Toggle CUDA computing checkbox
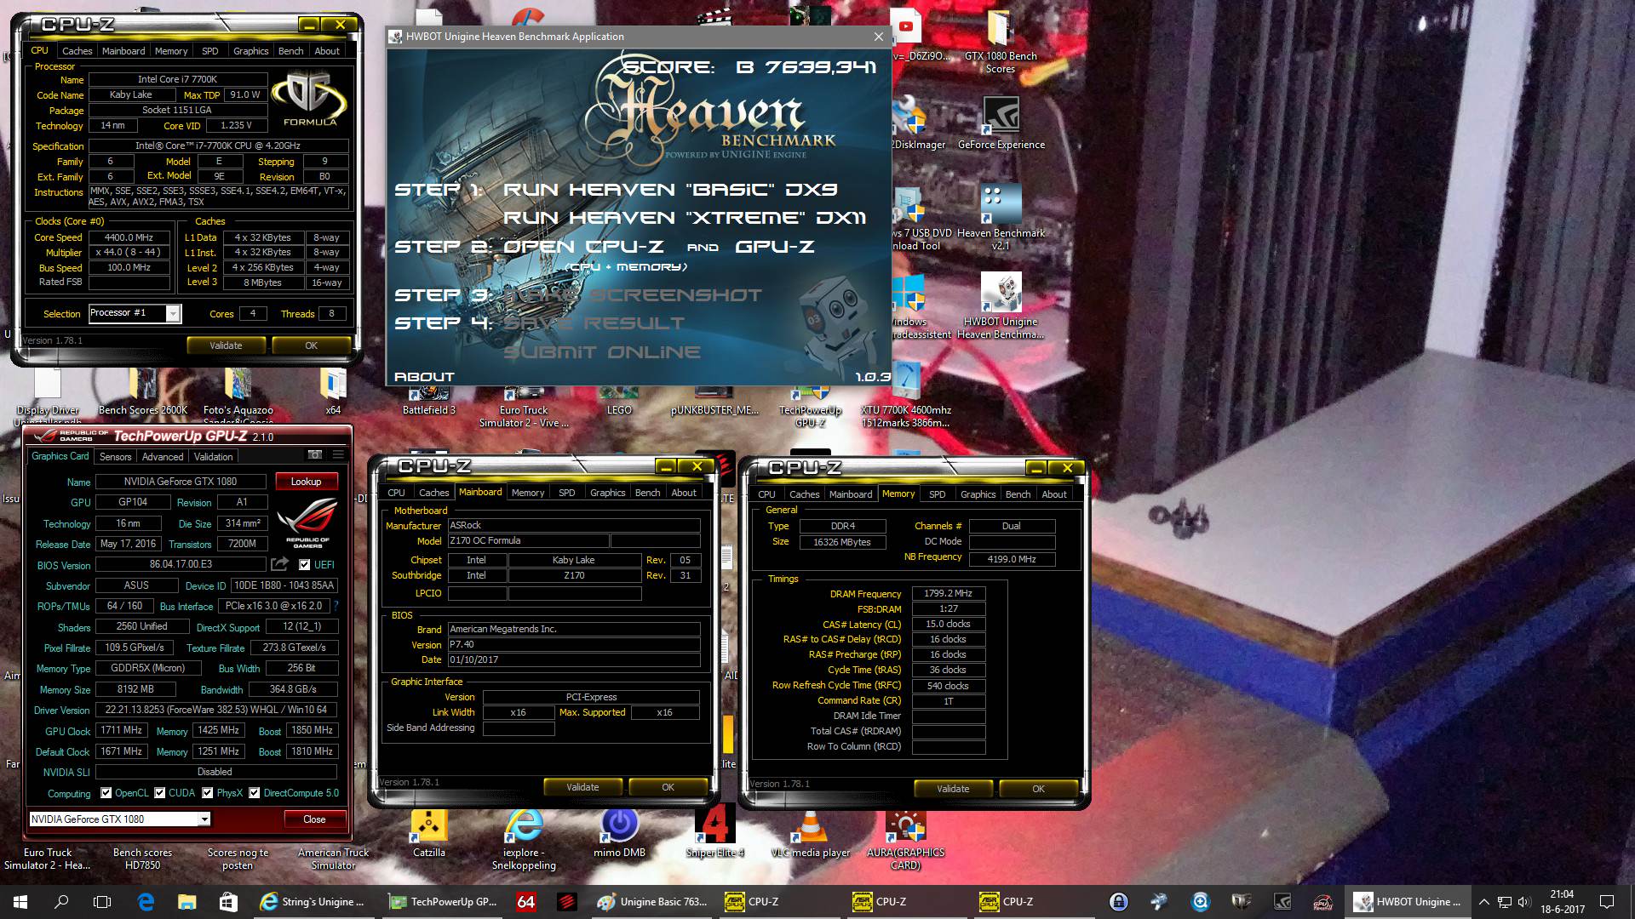Image resolution: width=1635 pixels, height=919 pixels. 160,793
